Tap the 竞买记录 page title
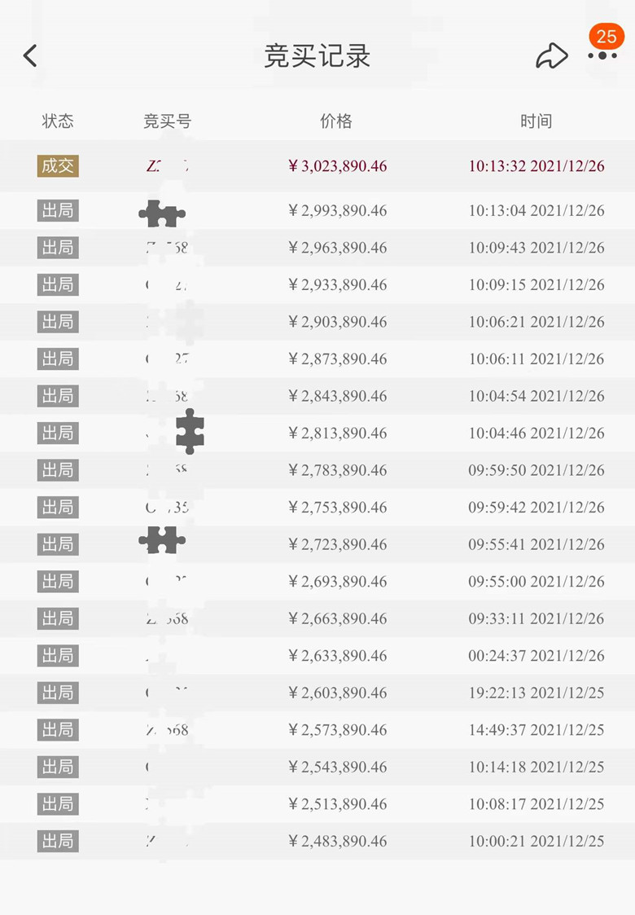Viewport: 635px width, 915px height. [x=317, y=56]
